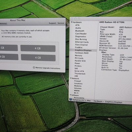The image size is (132, 132).
Task: Select Audio in the Hardware list
Action: 78,28
